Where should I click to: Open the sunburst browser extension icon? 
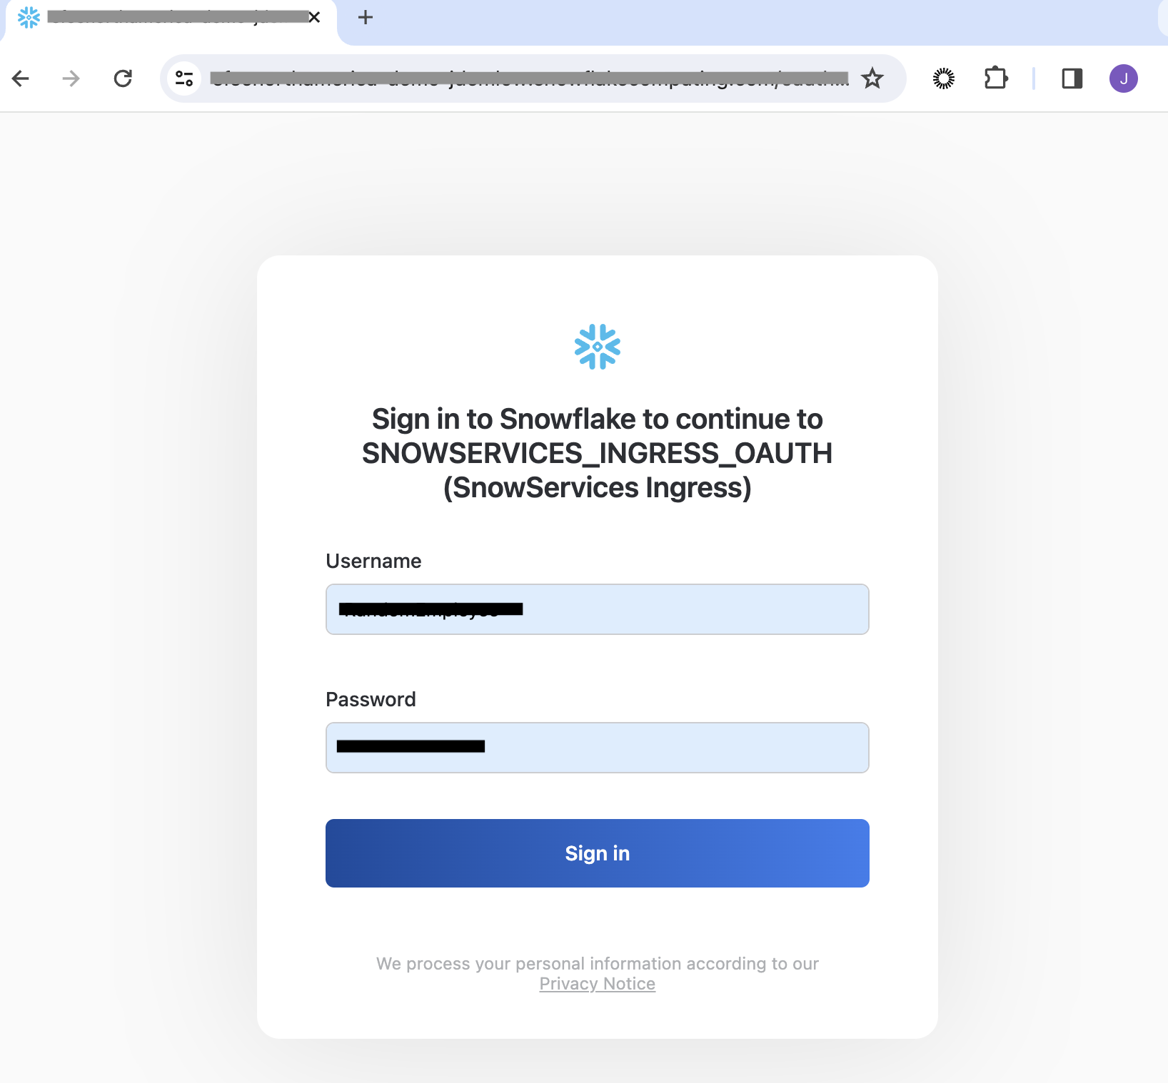click(944, 78)
